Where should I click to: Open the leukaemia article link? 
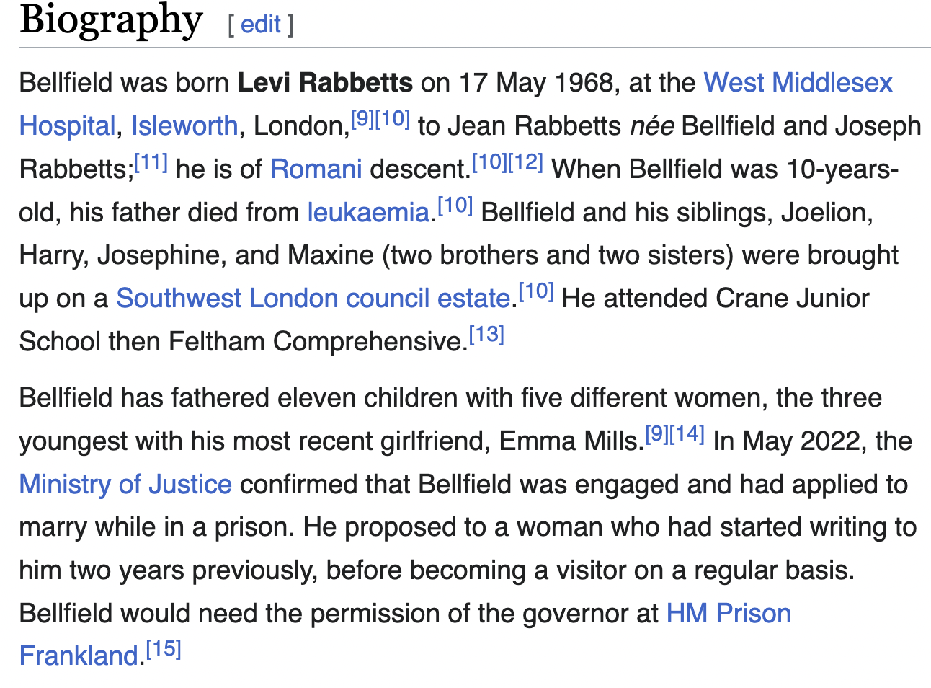368,212
